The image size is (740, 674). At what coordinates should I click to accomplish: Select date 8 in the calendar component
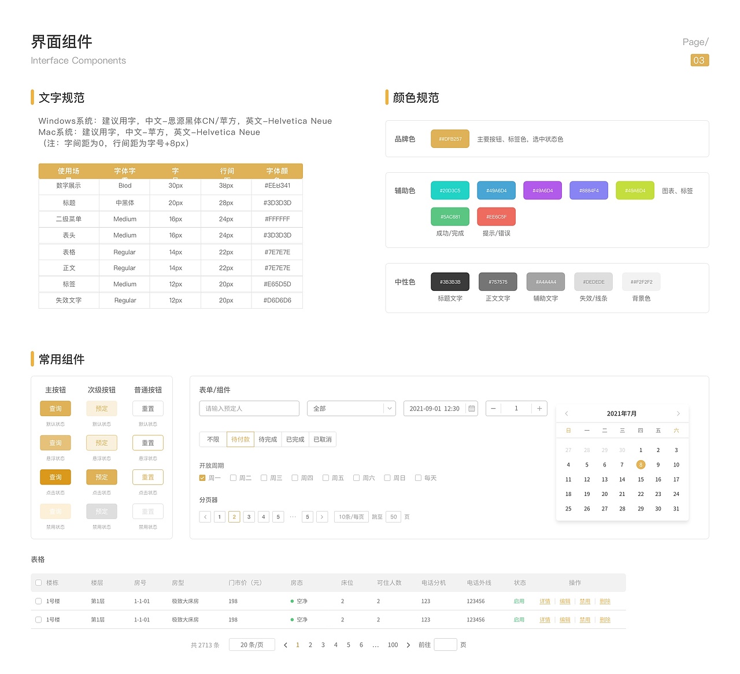point(641,464)
